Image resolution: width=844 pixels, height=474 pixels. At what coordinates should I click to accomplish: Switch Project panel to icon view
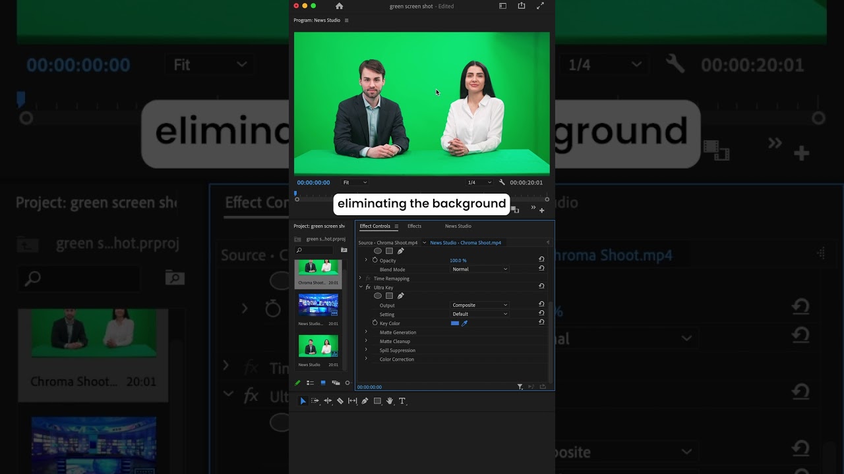(x=323, y=383)
